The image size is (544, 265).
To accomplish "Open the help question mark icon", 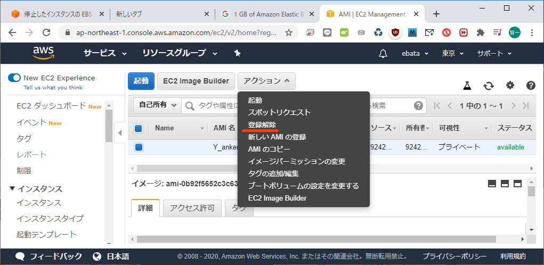I will [x=531, y=86].
